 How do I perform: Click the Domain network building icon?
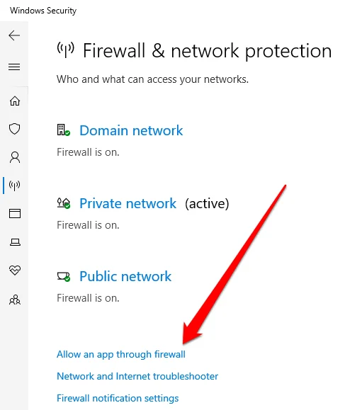point(64,130)
